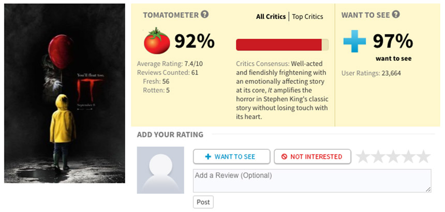Click the 92% Tomatometer score
This screenshot has height=212, width=445.
coord(194,41)
